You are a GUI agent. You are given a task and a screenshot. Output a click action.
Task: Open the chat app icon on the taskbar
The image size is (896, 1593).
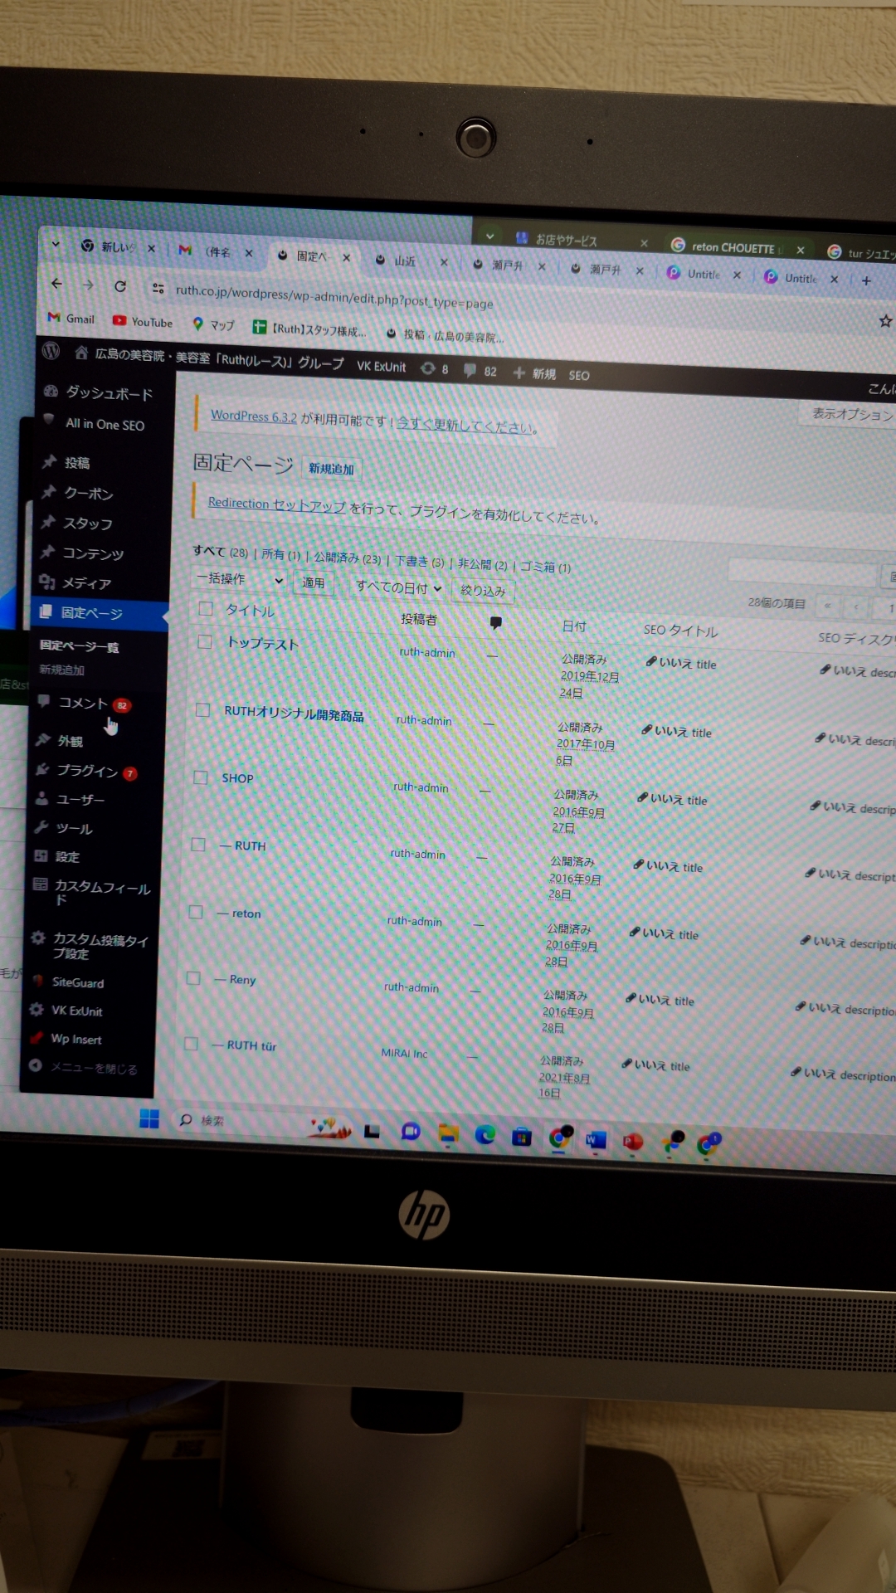[411, 1132]
